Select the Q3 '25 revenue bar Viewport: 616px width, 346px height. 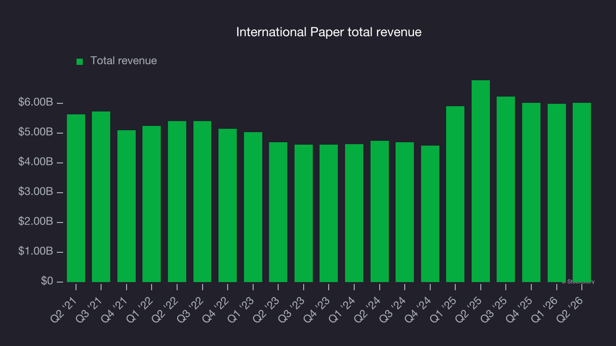pyautogui.click(x=506, y=189)
